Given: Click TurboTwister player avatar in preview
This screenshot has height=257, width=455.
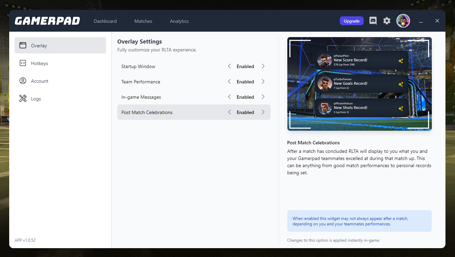Looking at the screenshot, I should tap(324, 84).
